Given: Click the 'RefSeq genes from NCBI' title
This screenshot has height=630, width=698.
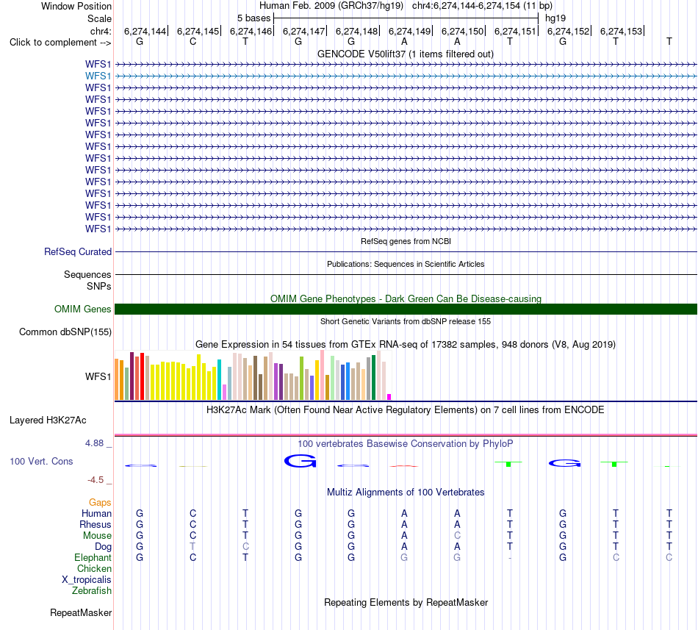Looking at the screenshot, I should pos(406,241).
